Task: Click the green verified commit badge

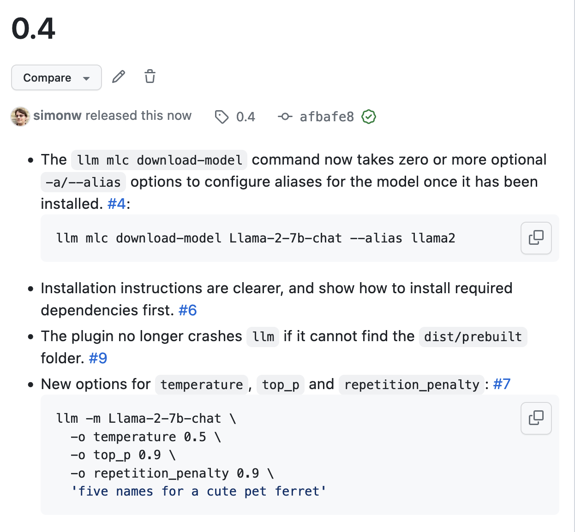Action: click(x=369, y=117)
